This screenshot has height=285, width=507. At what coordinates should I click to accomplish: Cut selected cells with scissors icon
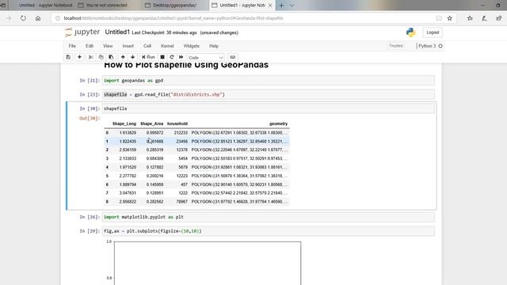point(91,57)
